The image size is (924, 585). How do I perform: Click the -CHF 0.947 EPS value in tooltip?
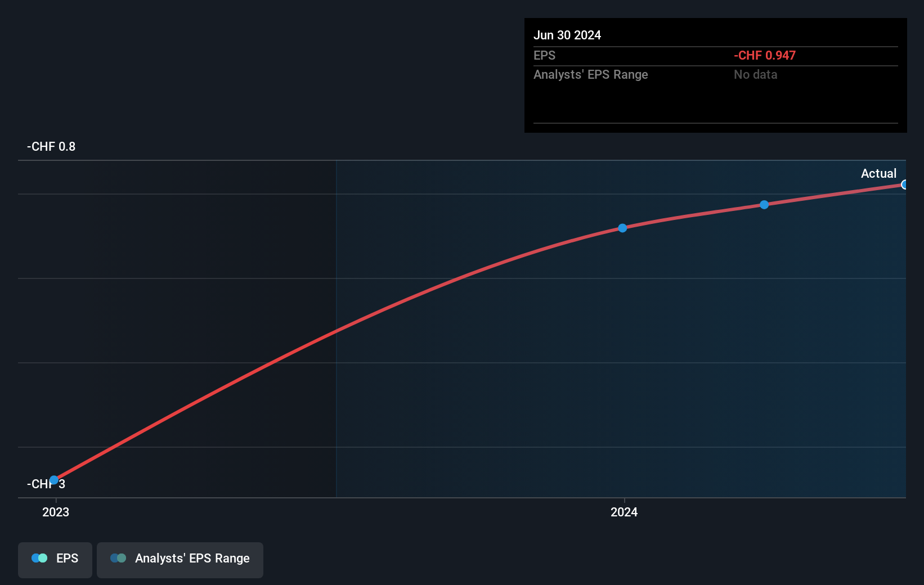point(764,55)
